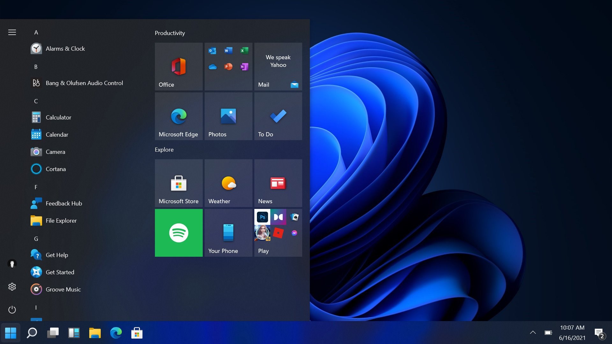This screenshot has width=612, height=344.
Task: Open the Weather tile
Action: (x=228, y=183)
